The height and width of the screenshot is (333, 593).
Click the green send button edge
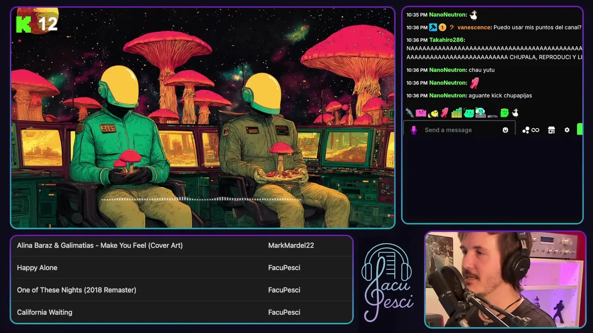point(580,129)
